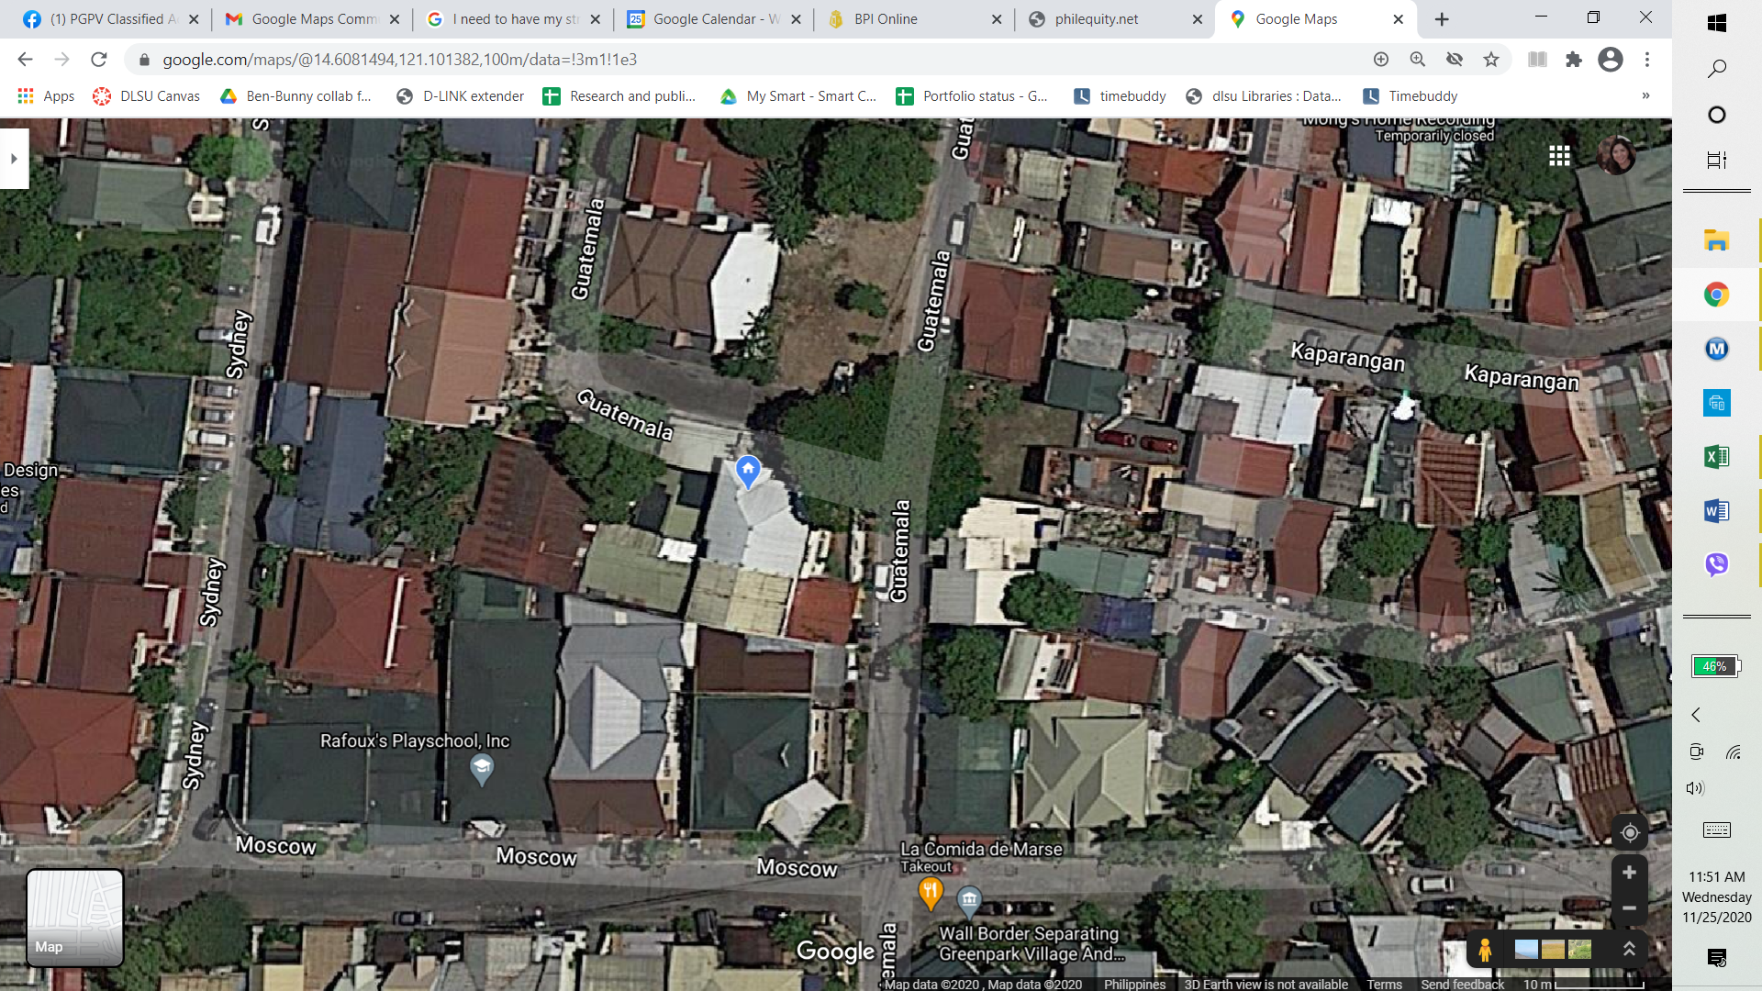Bookmark this page with the star

(1491, 60)
